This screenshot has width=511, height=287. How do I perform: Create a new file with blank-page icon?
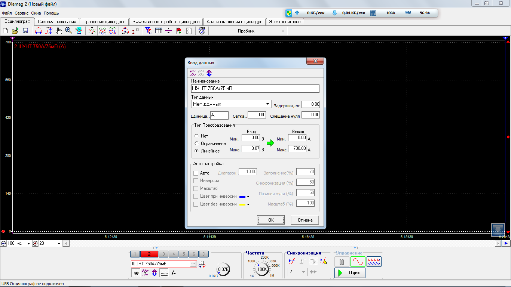(6, 31)
